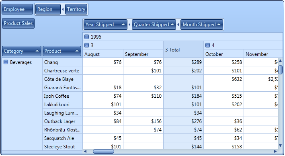The height and width of the screenshot is (156, 285).
Task: Click the horizontal scrollbar thumb
Action: click(x=103, y=151)
